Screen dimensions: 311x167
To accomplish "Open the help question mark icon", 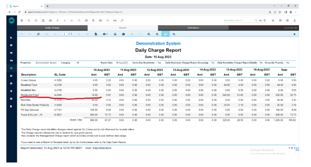I will 288,20.
